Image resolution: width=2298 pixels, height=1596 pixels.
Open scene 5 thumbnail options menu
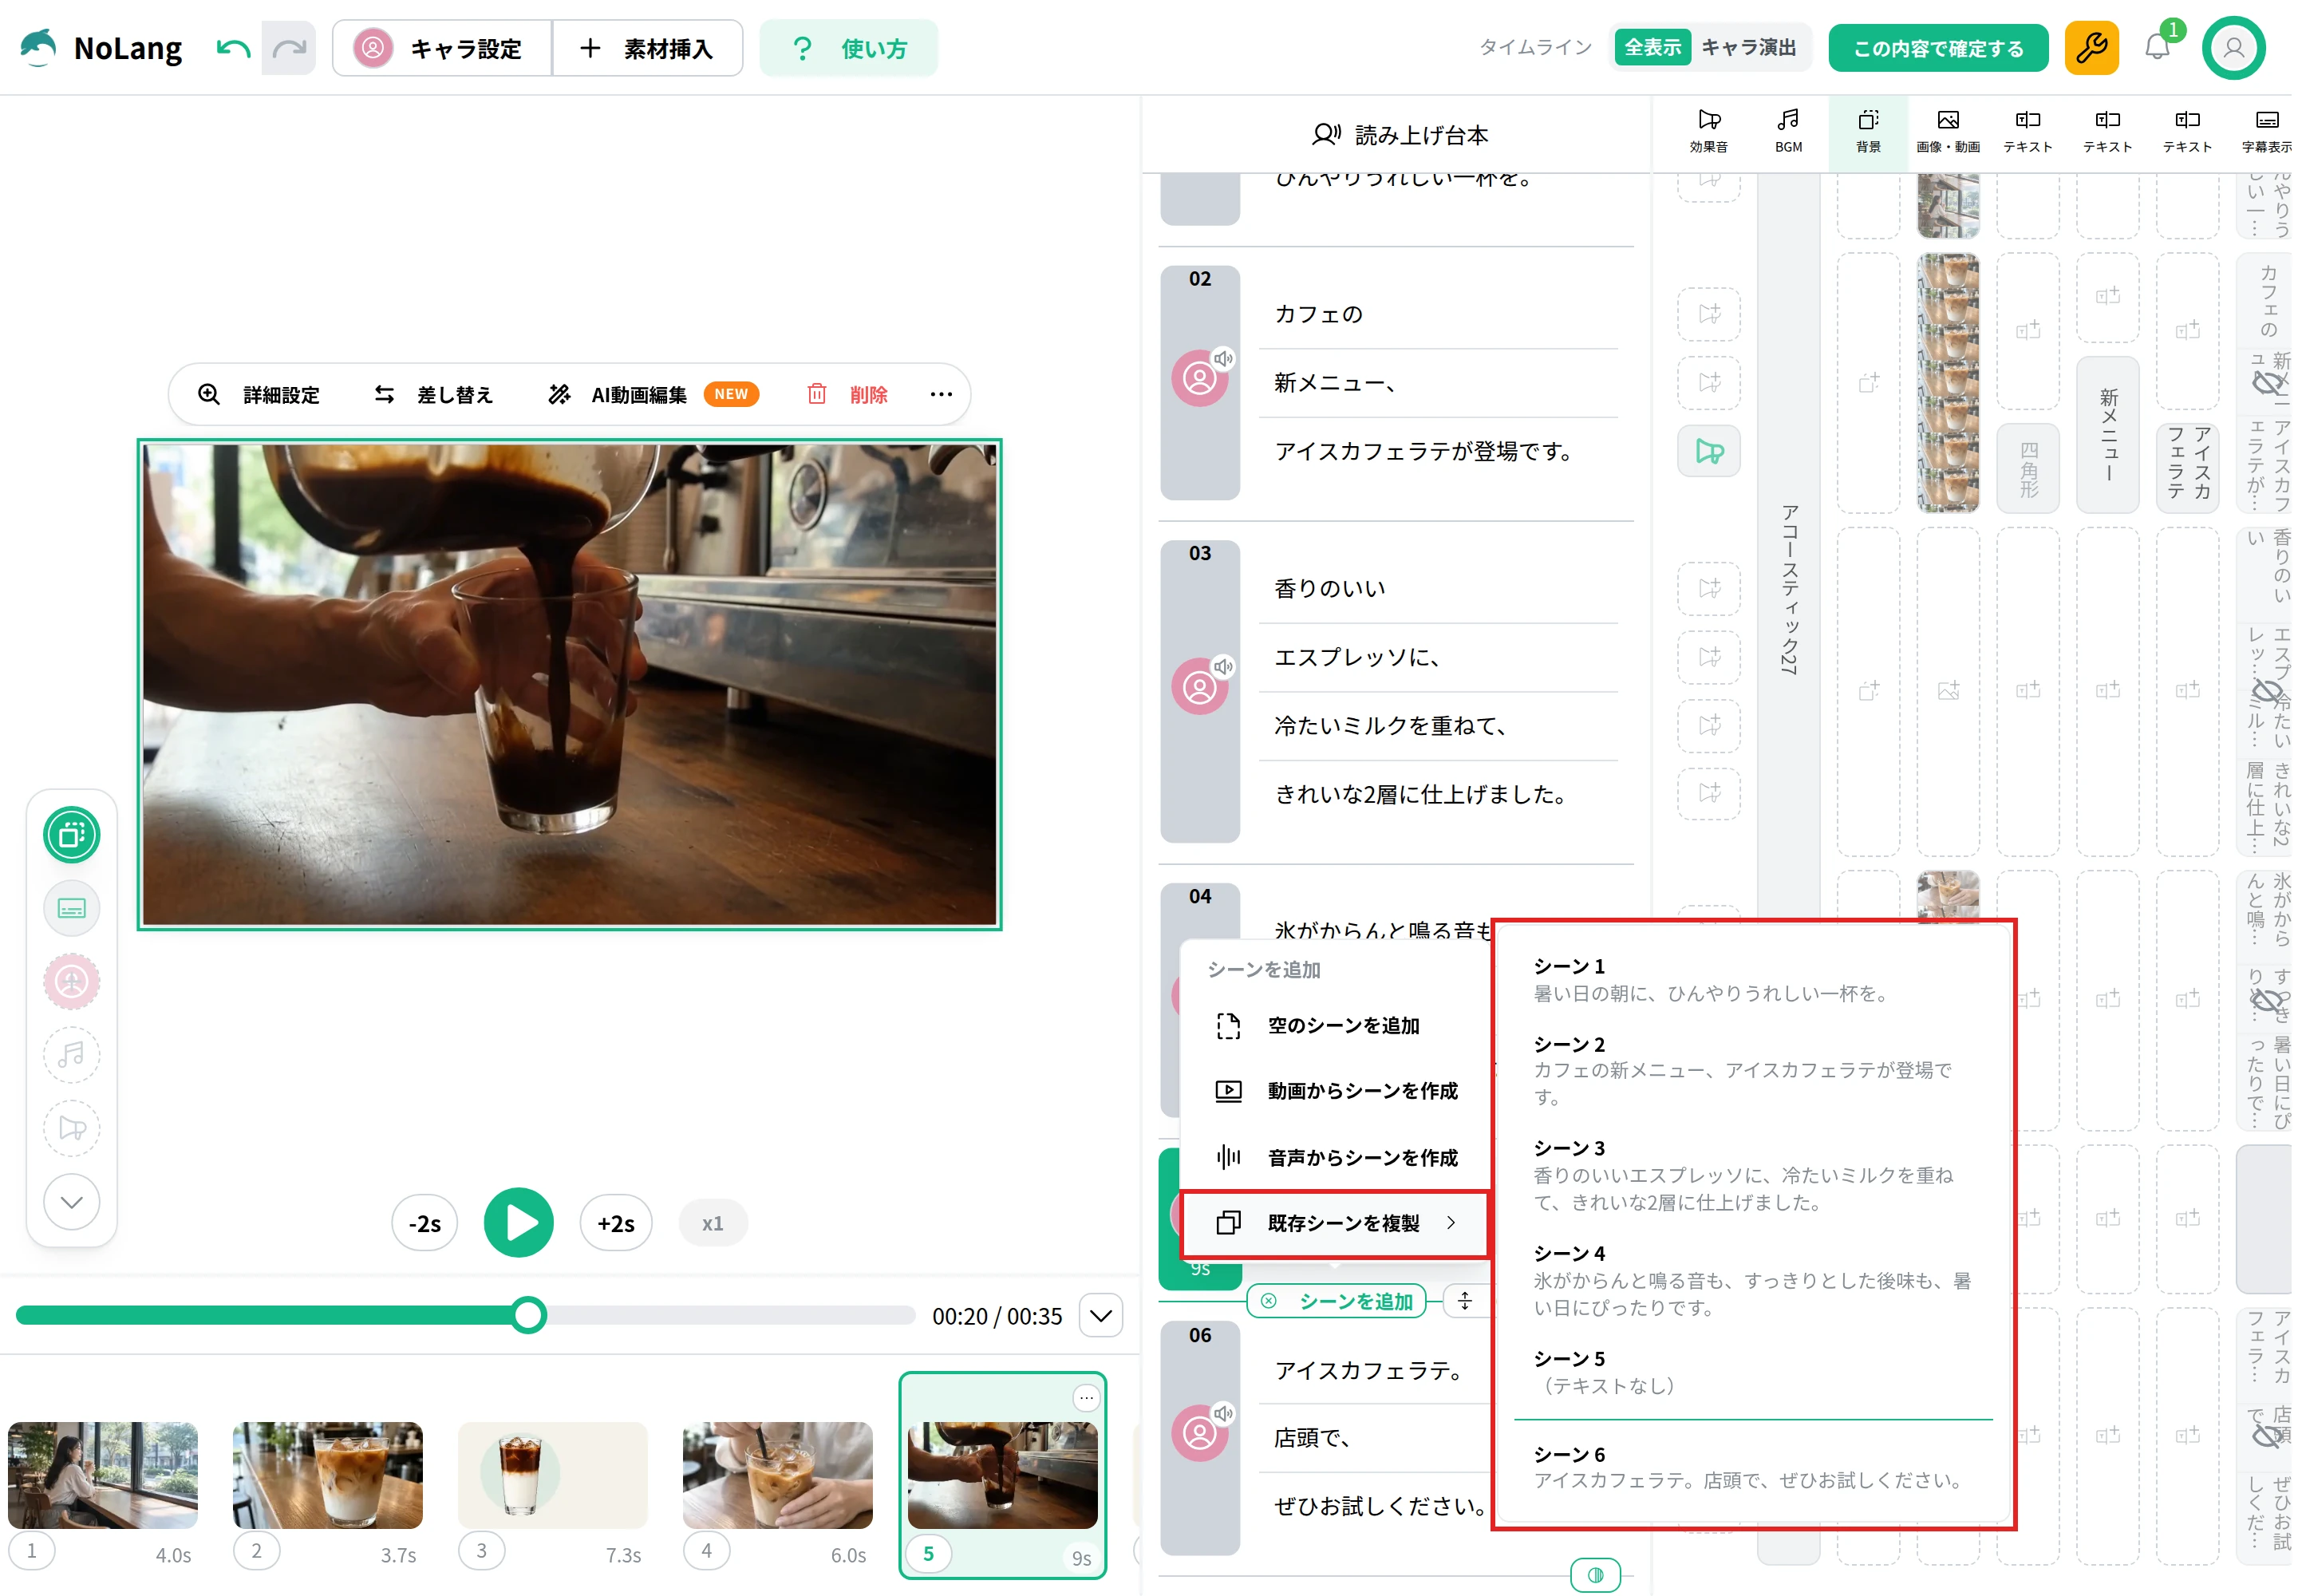coord(1086,1397)
